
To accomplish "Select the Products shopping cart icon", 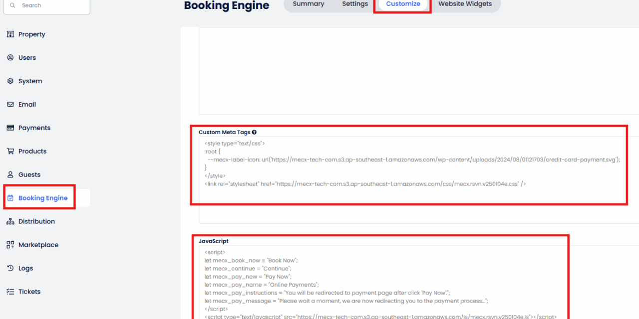I will (x=10, y=151).
